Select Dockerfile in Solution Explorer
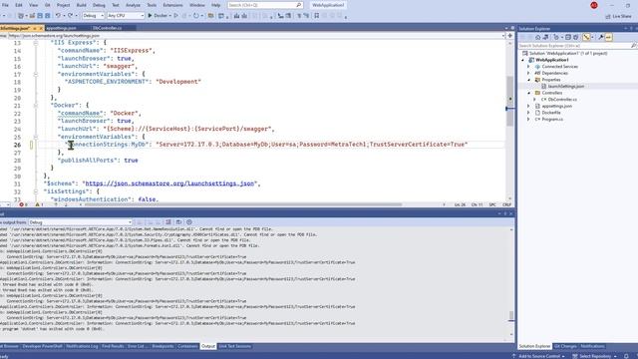The width and height of the screenshot is (638, 359). [x=551, y=113]
